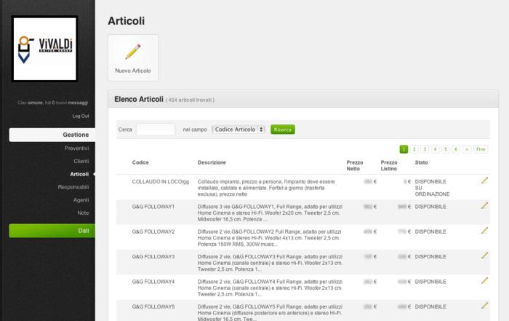Select Articoli in the sidebar

tap(79, 174)
